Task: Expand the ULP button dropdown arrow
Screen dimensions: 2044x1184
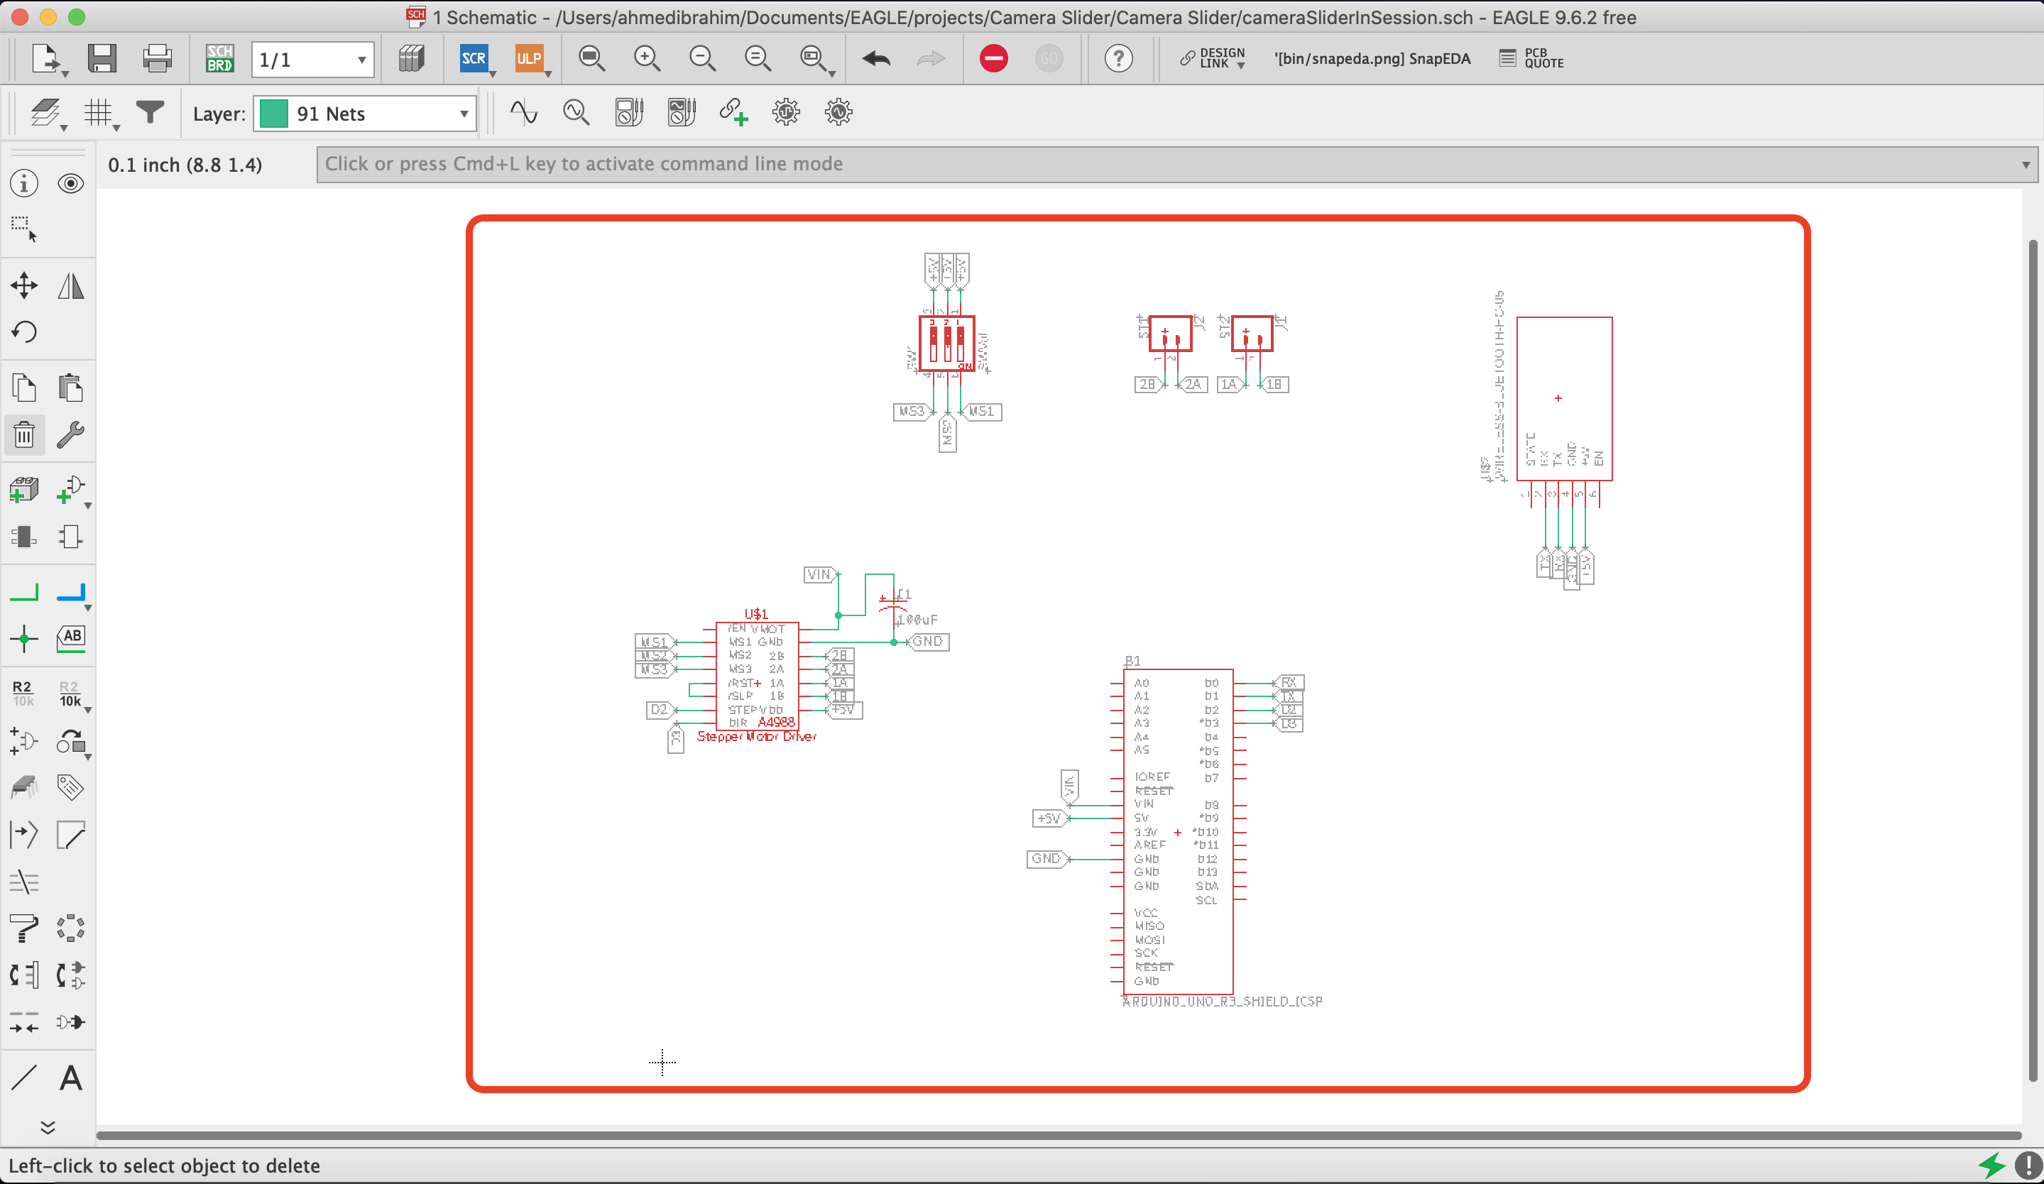Action: point(548,74)
